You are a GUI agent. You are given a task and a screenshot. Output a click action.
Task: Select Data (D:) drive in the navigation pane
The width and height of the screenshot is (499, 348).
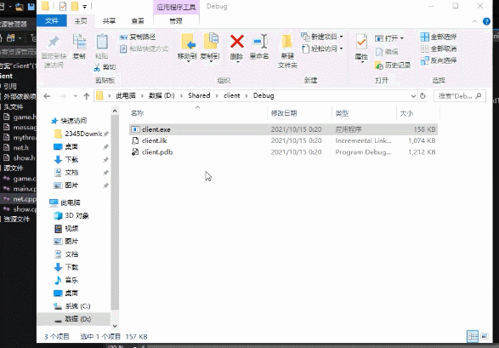[x=73, y=319]
